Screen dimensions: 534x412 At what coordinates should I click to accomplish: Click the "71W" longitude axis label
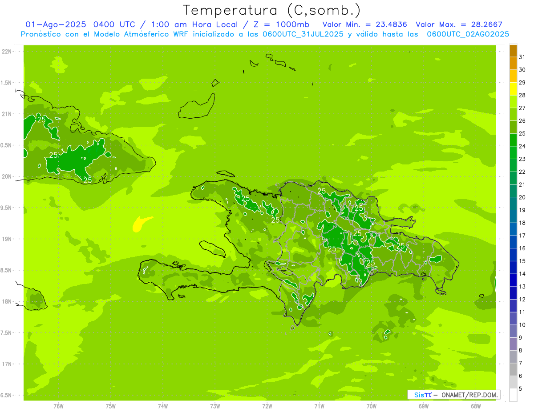click(319, 406)
